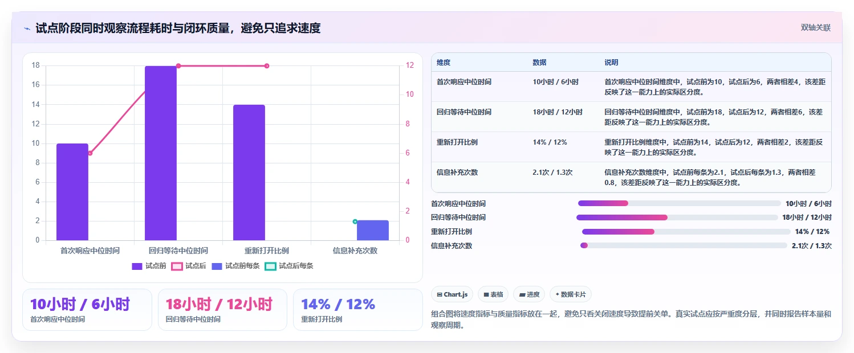This screenshot has height=353, width=854.
Task: Toggle the 试点前每条 legend series
Action: point(235,266)
